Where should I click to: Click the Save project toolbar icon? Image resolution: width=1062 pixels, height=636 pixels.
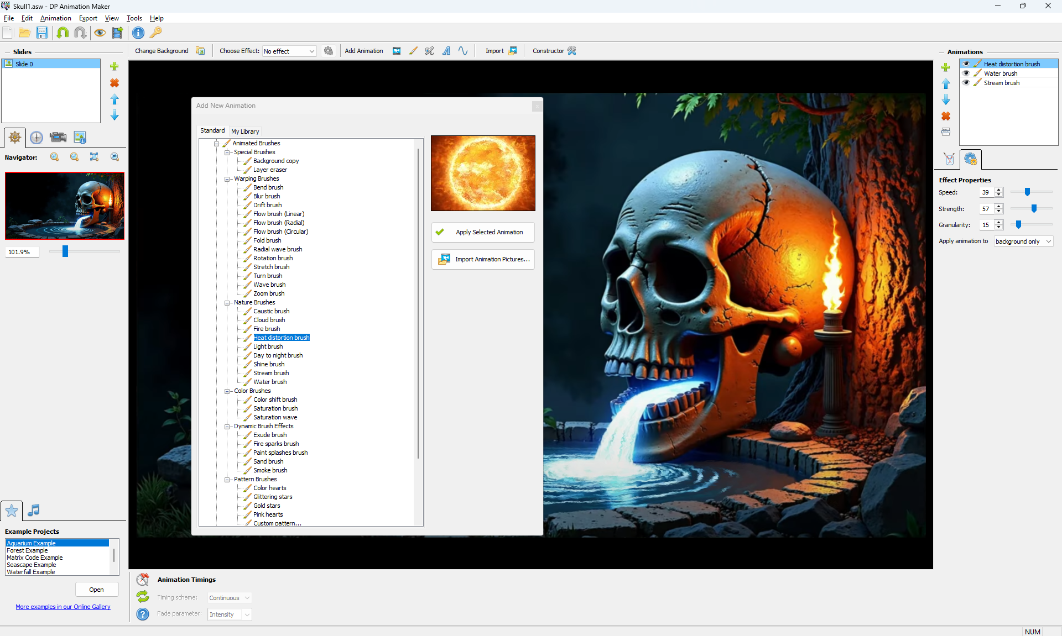(42, 33)
